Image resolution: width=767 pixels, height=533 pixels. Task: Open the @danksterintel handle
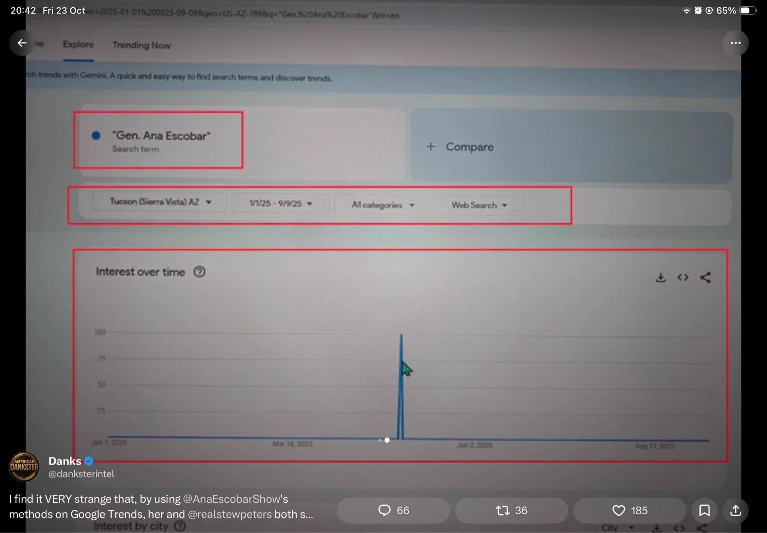point(81,474)
